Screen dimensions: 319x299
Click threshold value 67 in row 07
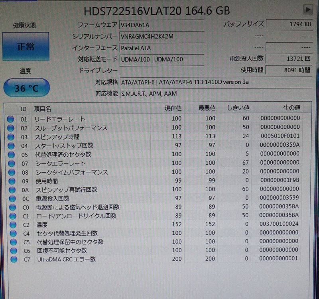coord(245,163)
